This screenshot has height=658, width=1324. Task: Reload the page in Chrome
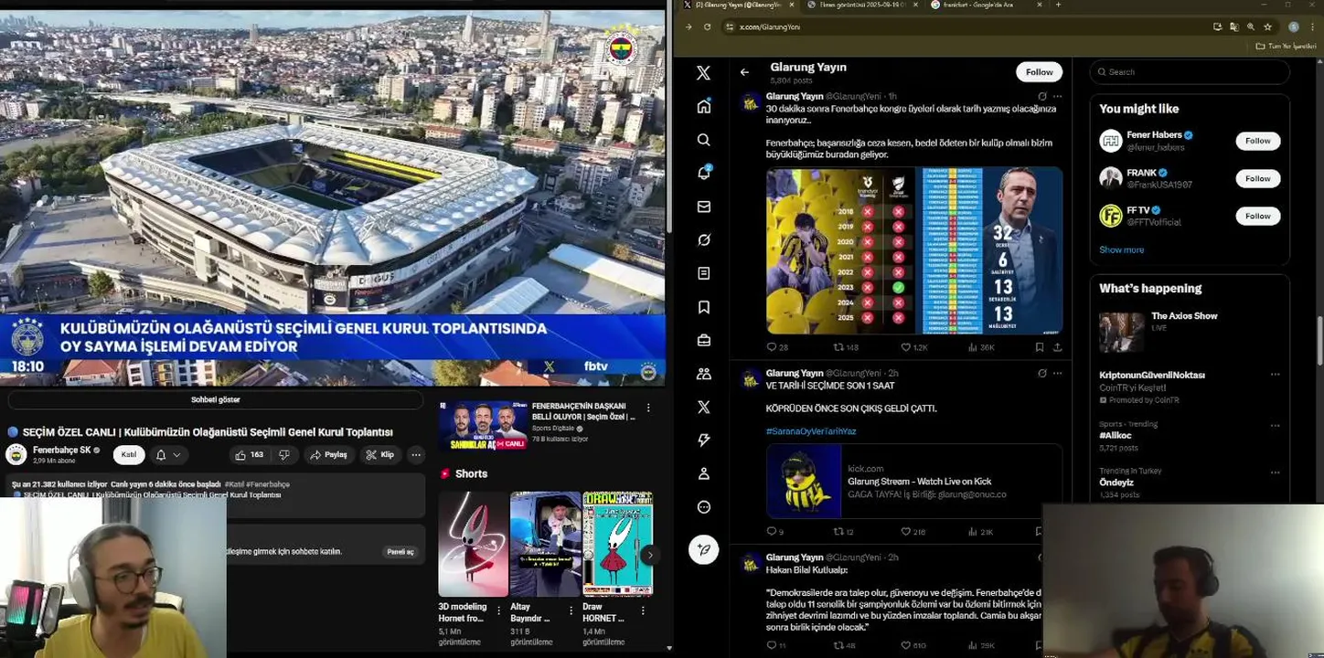[x=707, y=27]
